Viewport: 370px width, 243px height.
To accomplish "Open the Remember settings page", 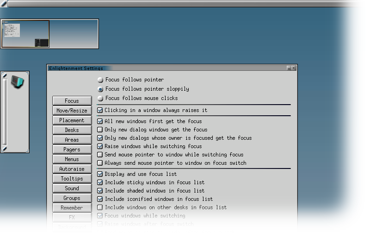I will coord(72,208).
